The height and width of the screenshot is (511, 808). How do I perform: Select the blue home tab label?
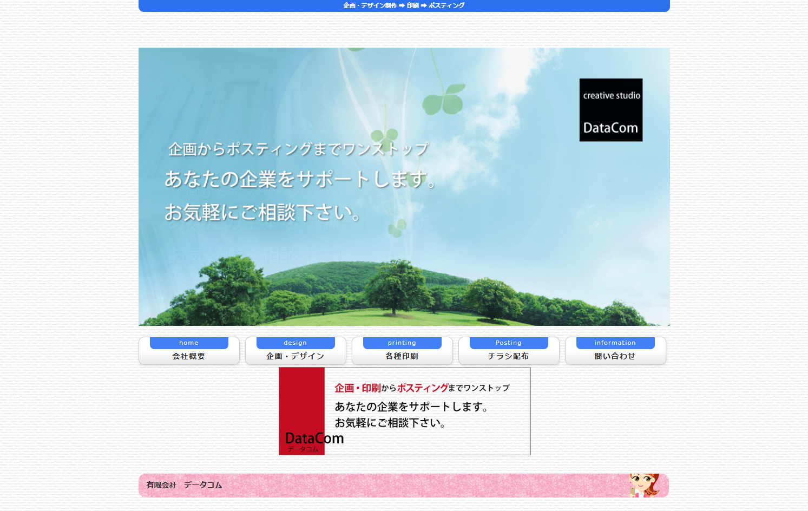[x=189, y=342]
